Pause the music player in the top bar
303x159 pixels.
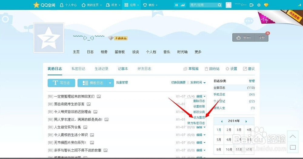click(x=176, y=5)
